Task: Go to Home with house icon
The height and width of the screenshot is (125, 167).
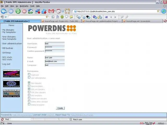Action: coord(30,11)
